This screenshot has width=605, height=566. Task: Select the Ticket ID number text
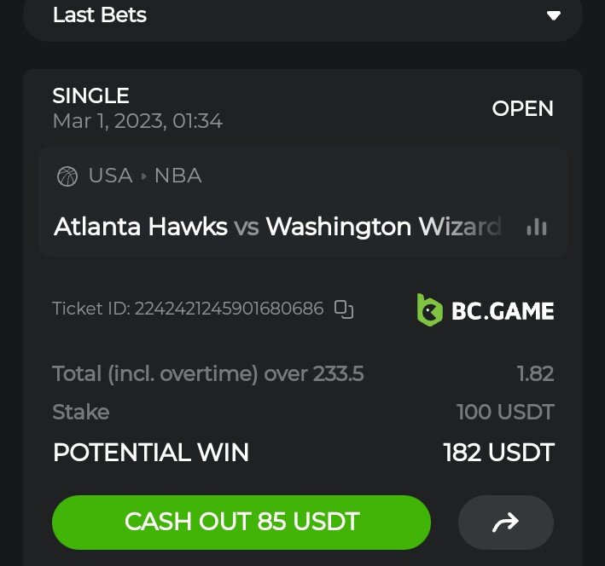(x=229, y=309)
